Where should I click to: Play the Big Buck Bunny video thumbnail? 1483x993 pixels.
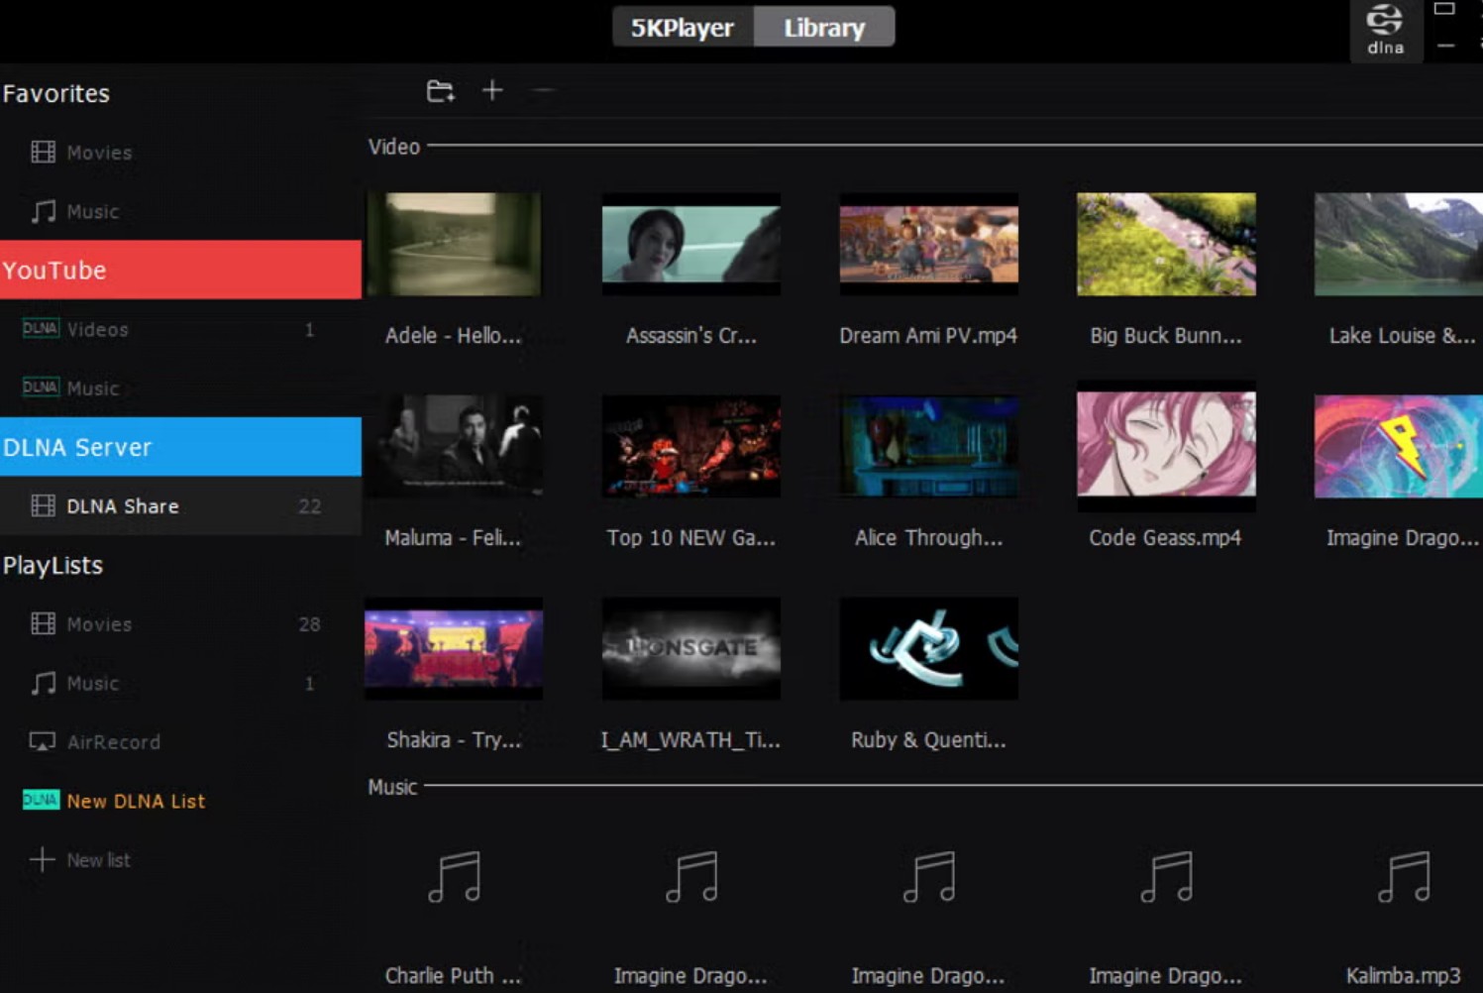click(x=1165, y=245)
